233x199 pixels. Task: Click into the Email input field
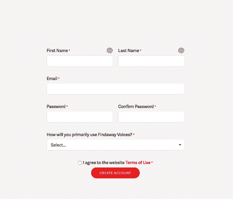(115, 89)
